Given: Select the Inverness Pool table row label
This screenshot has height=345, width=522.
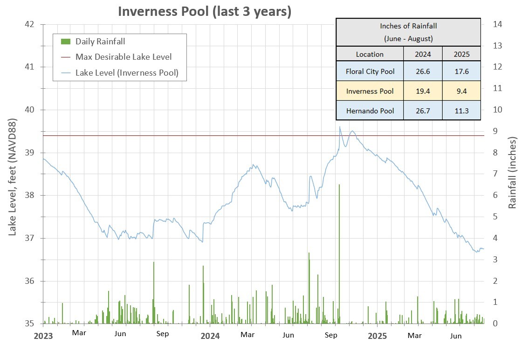Looking at the screenshot, I should tap(370, 91).
